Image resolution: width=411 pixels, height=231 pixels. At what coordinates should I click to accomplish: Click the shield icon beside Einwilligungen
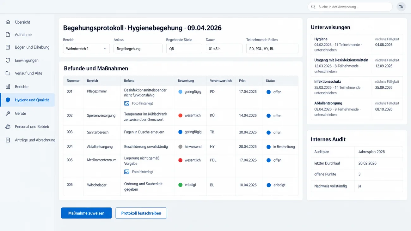tap(8, 60)
